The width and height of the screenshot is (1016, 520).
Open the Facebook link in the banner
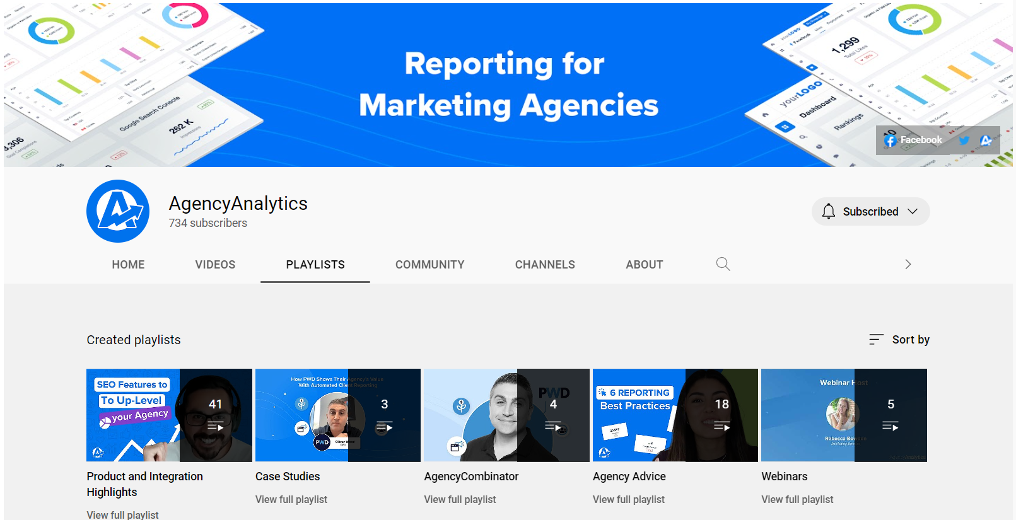pos(913,140)
